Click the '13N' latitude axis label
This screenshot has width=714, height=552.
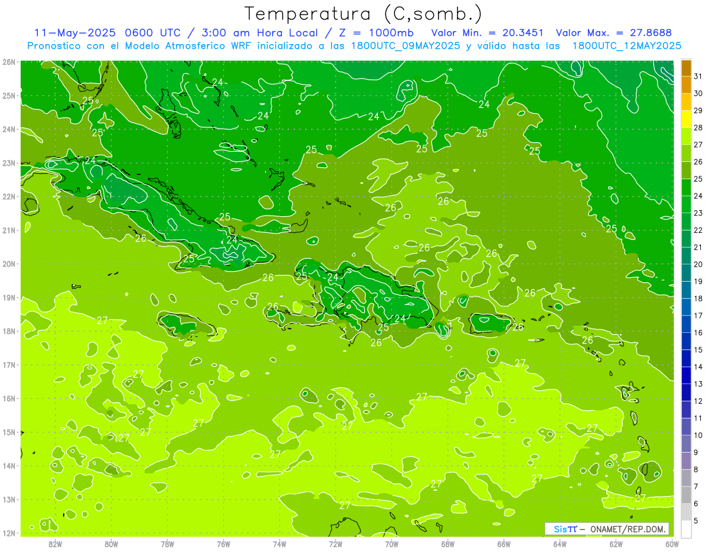tap(9, 499)
